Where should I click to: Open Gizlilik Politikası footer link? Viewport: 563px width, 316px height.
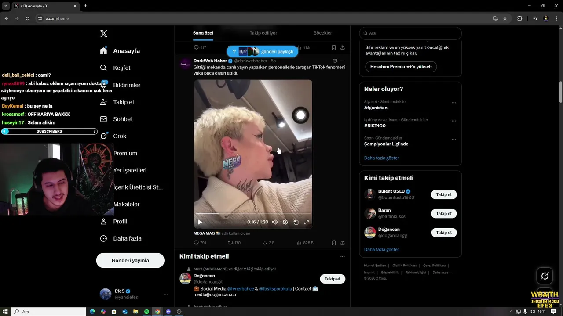(x=404, y=266)
